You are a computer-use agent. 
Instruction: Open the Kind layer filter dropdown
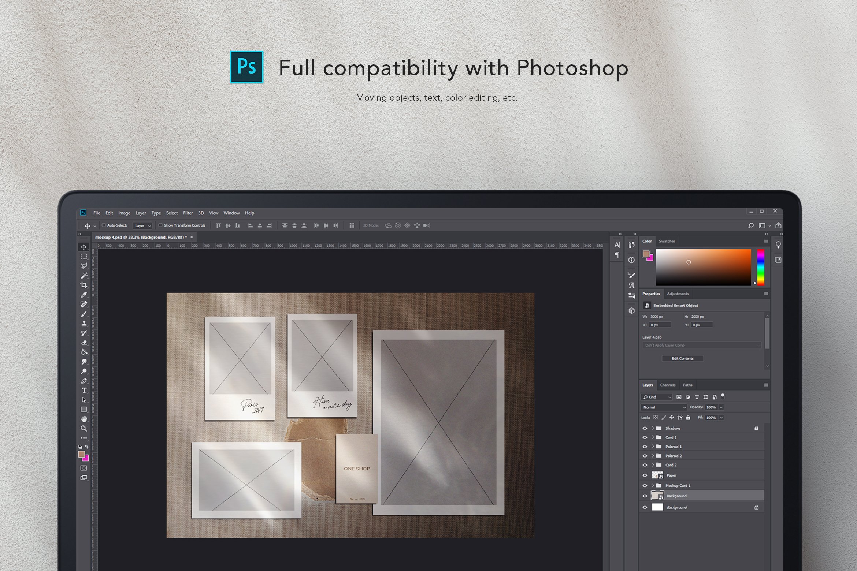point(657,397)
